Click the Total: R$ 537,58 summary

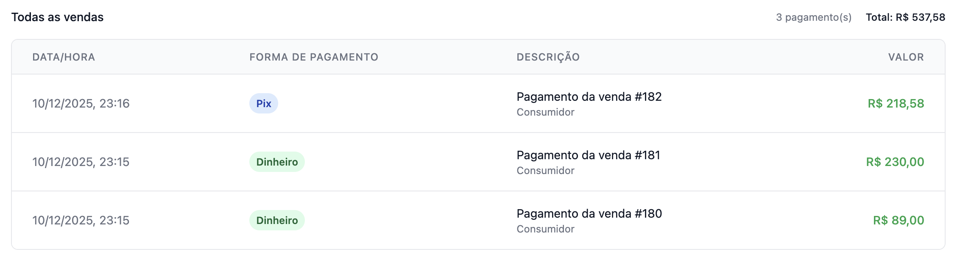pyautogui.click(x=905, y=17)
